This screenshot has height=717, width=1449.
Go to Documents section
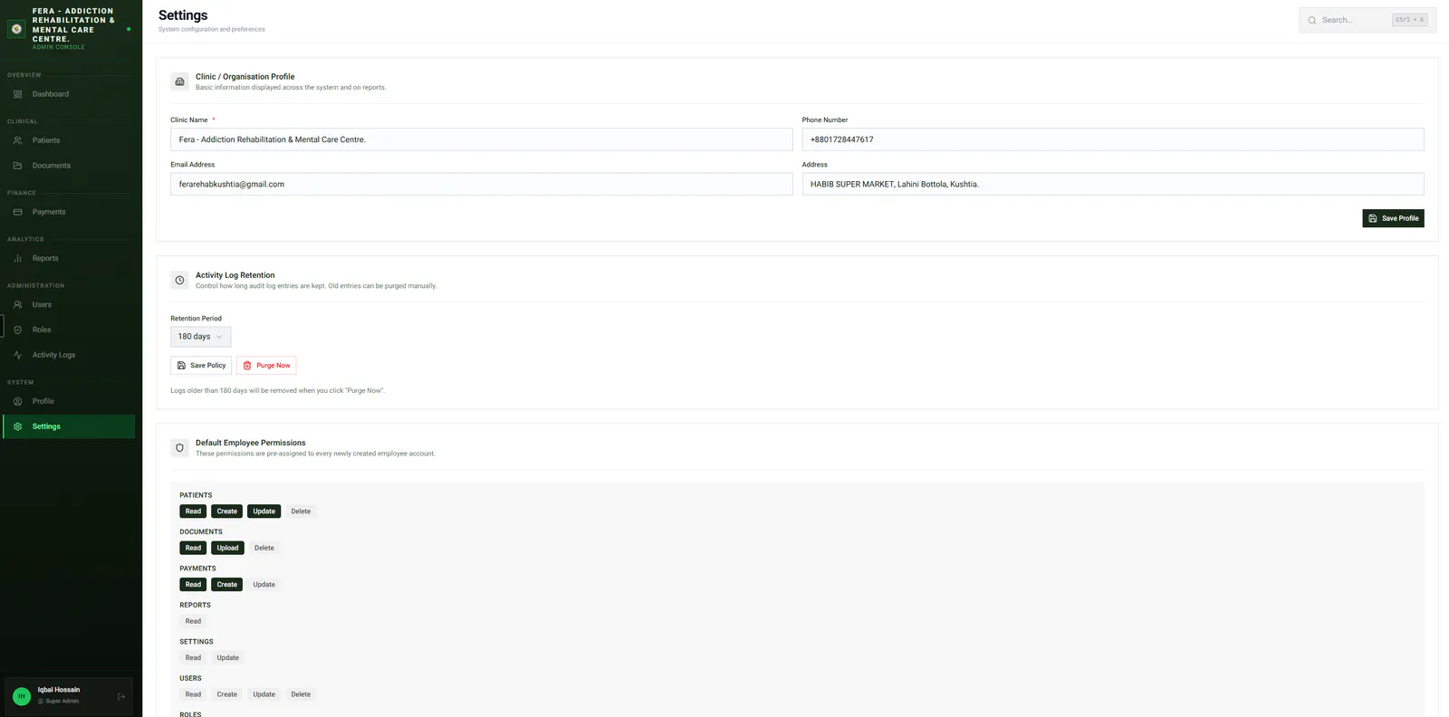(69, 166)
